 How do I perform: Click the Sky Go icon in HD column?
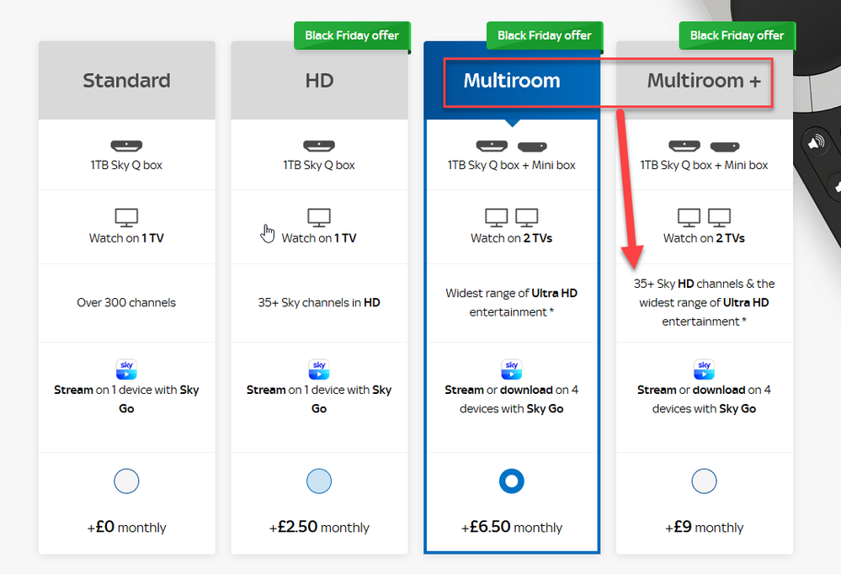coord(318,369)
